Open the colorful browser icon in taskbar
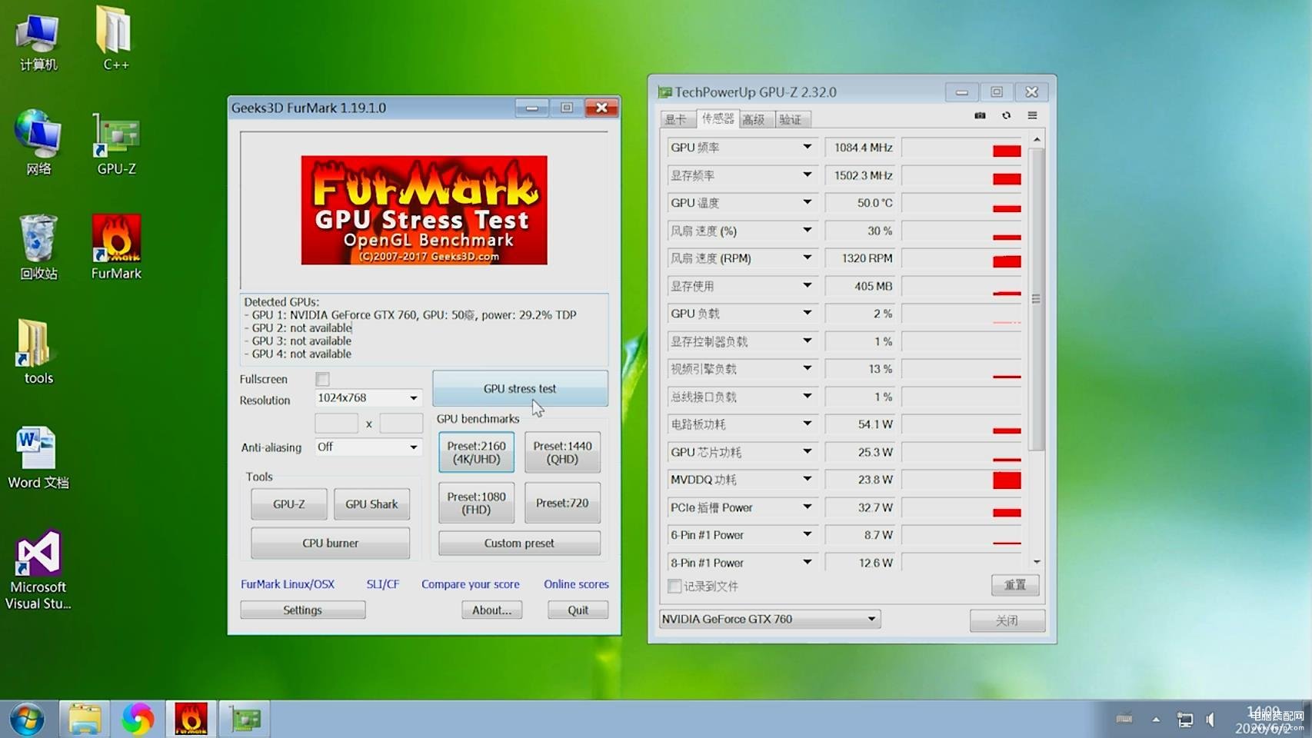This screenshot has width=1312, height=738. 138,720
